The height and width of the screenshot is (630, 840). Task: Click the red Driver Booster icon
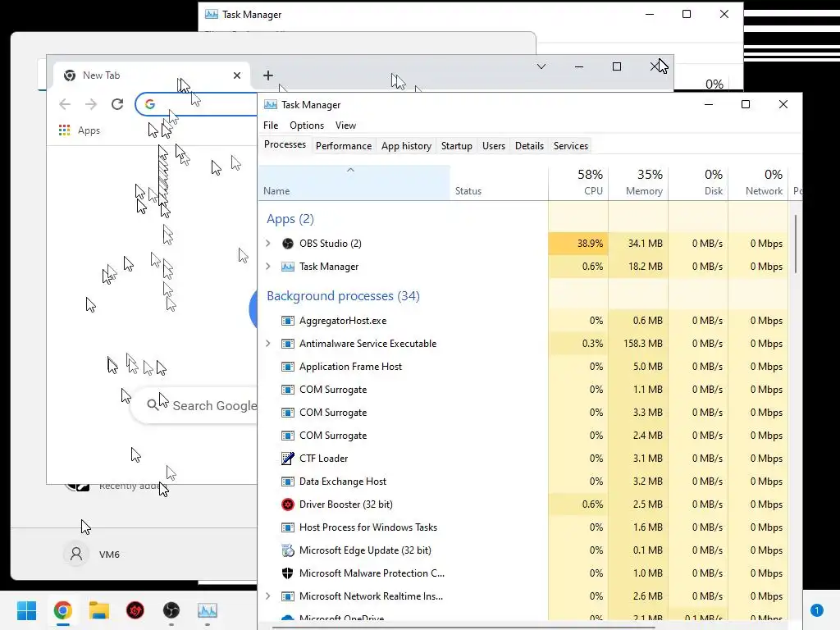[x=288, y=504]
